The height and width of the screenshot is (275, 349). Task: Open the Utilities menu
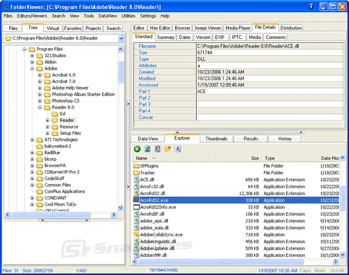click(x=129, y=16)
